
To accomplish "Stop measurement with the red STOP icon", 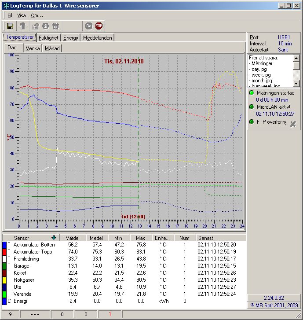I will click(x=99, y=26).
